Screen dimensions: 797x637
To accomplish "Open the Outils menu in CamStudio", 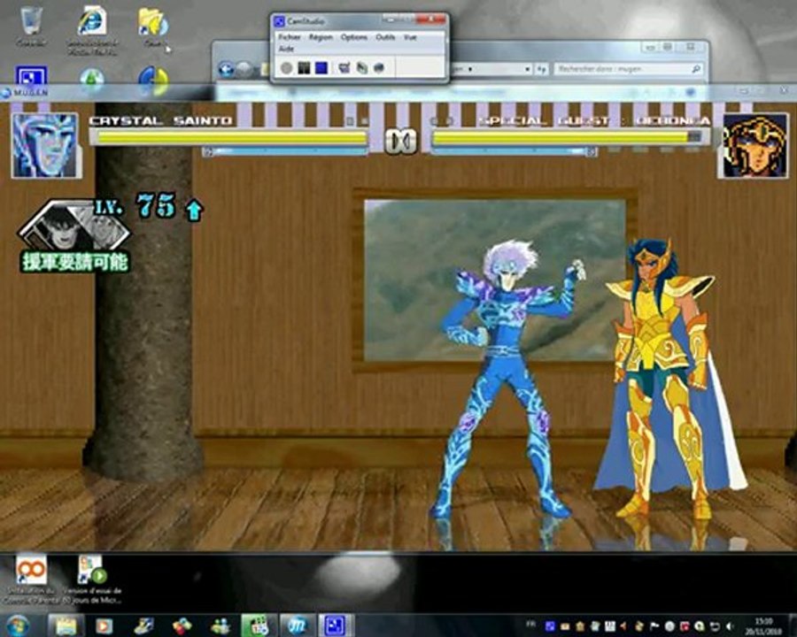I will click(385, 37).
